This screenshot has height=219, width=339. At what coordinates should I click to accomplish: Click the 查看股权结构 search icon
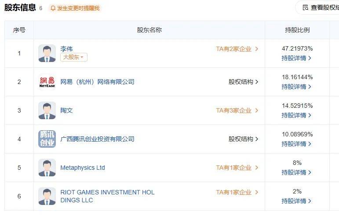pyautogui.click(x=306, y=7)
